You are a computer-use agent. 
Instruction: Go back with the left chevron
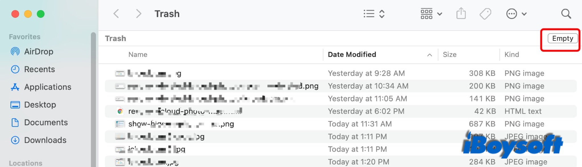point(116,14)
